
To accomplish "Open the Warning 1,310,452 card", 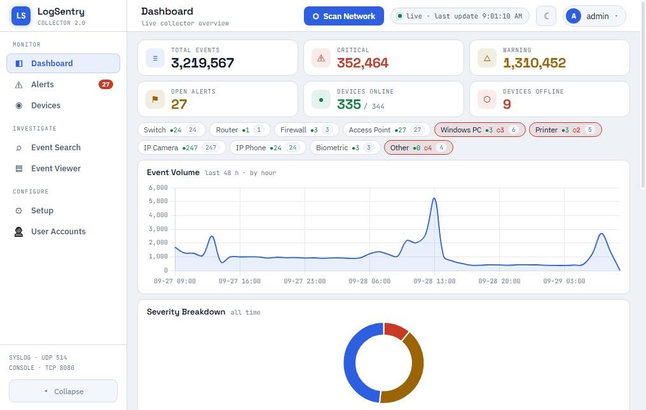I will coord(549,58).
